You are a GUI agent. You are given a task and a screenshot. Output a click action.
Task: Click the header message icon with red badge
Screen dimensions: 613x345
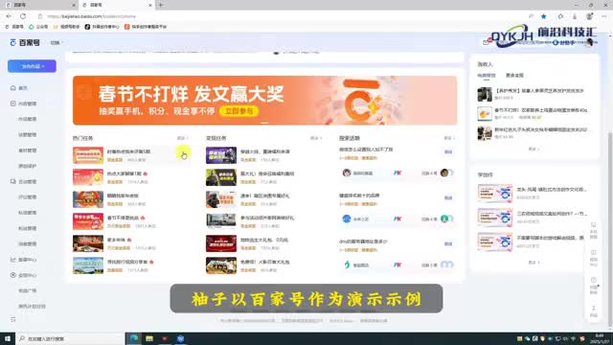pyautogui.click(x=487, y=42)
